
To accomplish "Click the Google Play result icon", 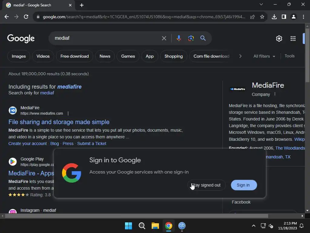I will [13, 162].
